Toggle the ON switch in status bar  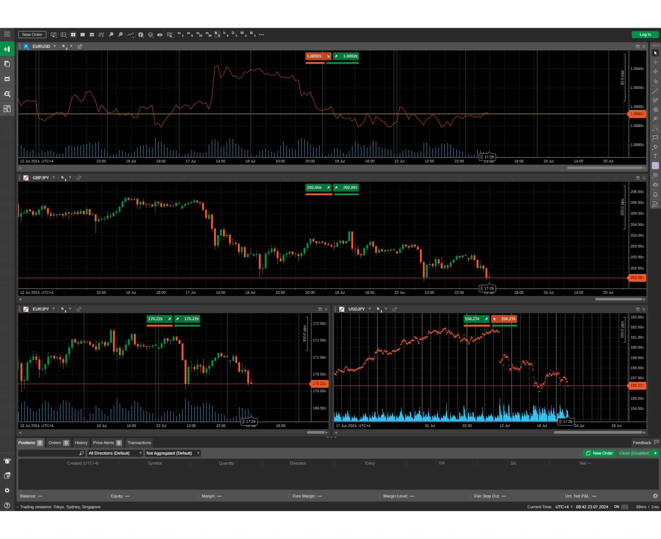coord(624,507)
